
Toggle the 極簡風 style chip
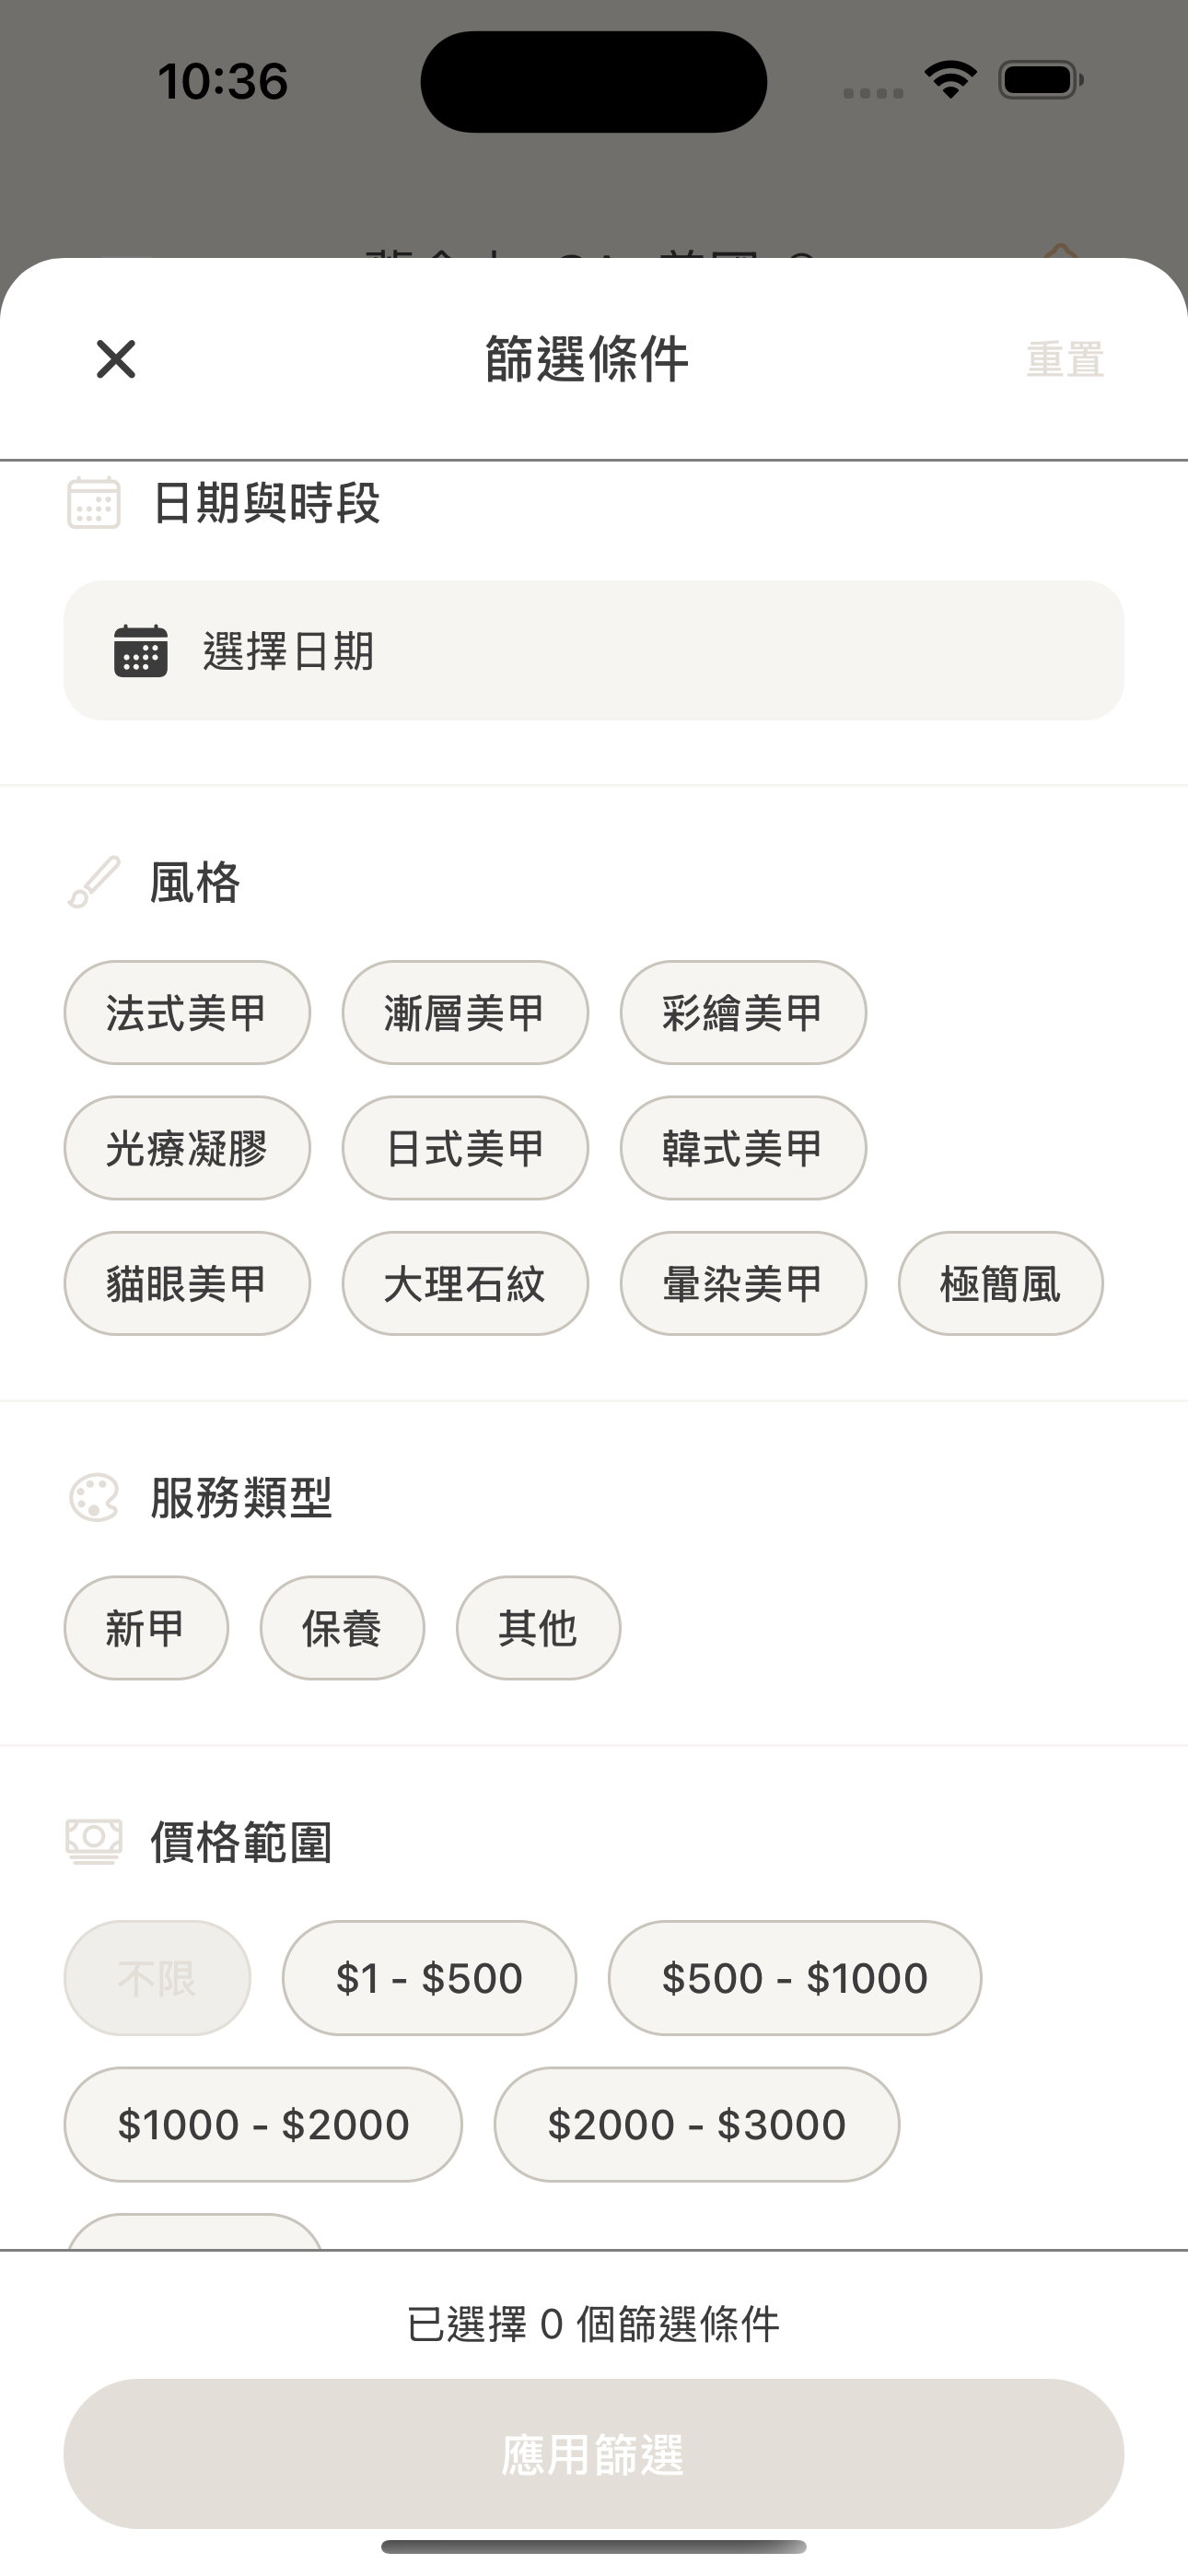pos(1000,1283)
